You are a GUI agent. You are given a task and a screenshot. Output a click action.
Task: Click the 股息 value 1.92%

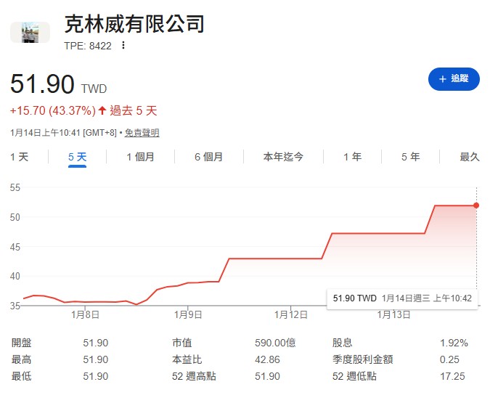454,343
